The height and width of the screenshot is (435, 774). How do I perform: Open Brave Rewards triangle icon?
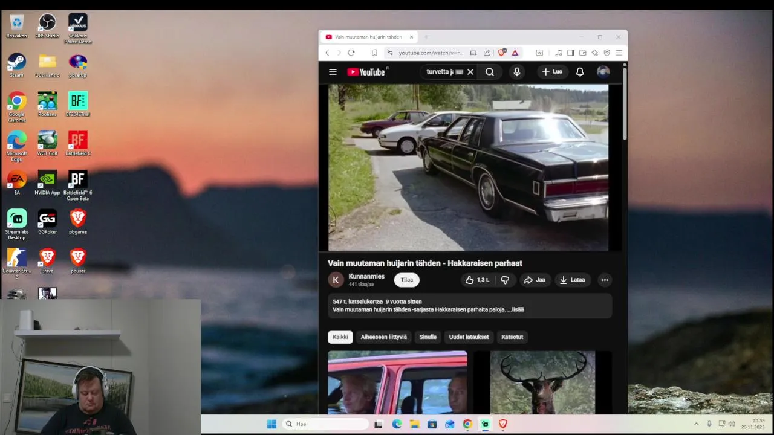pyautogui.click(x=515, y=53)
